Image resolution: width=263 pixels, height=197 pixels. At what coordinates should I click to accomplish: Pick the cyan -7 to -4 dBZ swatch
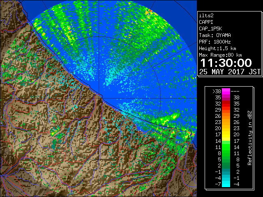[226, 184]
